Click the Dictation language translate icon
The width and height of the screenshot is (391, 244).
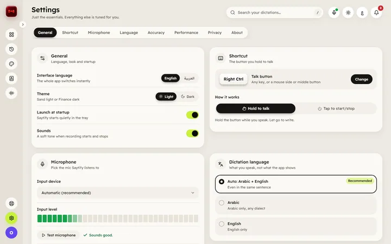pos(220,164)
